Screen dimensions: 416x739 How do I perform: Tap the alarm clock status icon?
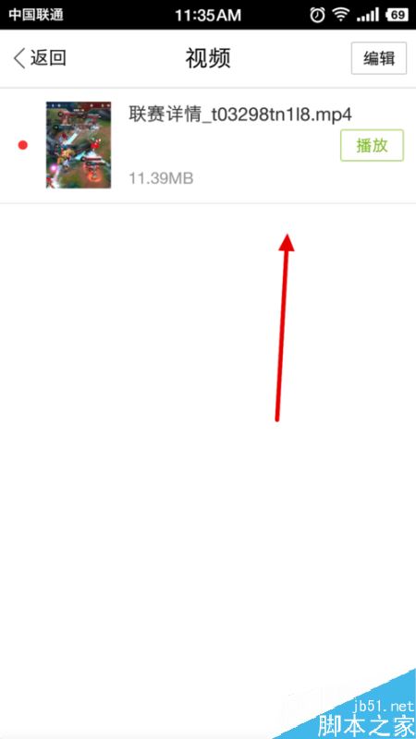coord(317,15)
